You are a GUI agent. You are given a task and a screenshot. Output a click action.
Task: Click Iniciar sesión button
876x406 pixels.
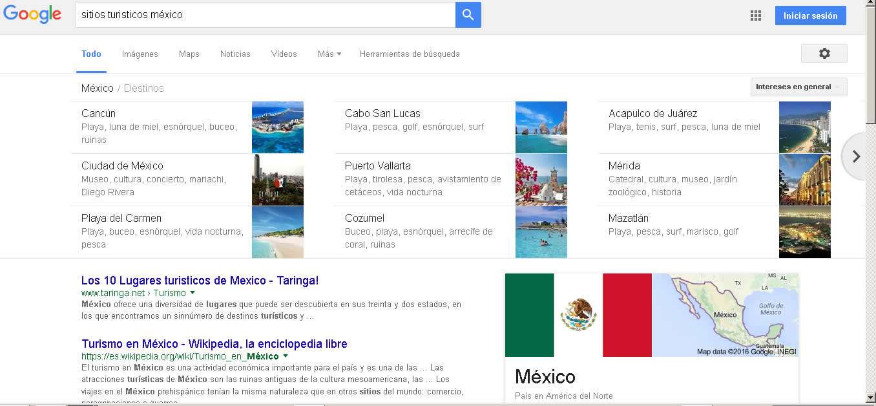[811, 16]
